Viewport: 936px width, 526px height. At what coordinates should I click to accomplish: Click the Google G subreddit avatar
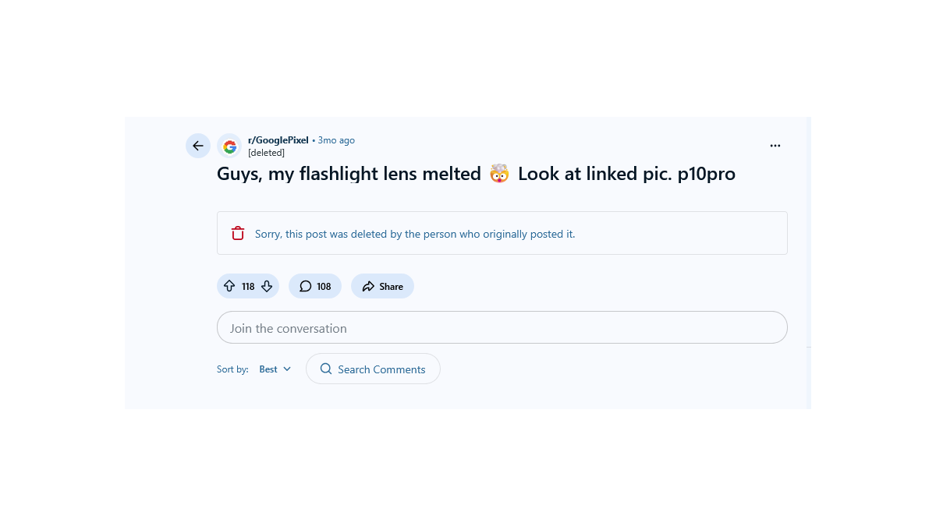229,146
